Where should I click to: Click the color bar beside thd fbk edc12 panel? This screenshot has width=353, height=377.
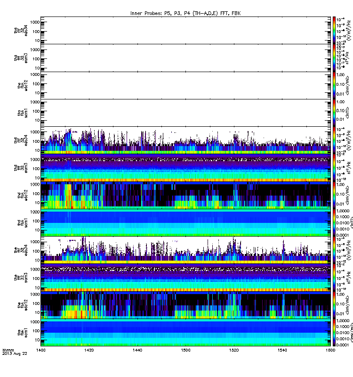pyautogui.click(x=334, y=195)
